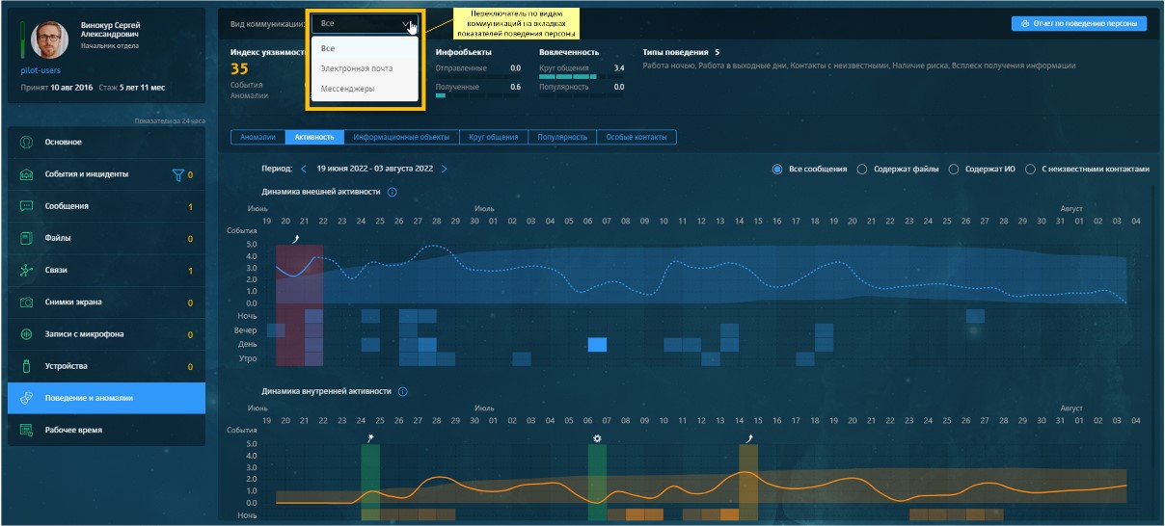This screenshot has width=1165, height=526.
Task: Select the Содержат файлы radio button
Action: [861, 169]
